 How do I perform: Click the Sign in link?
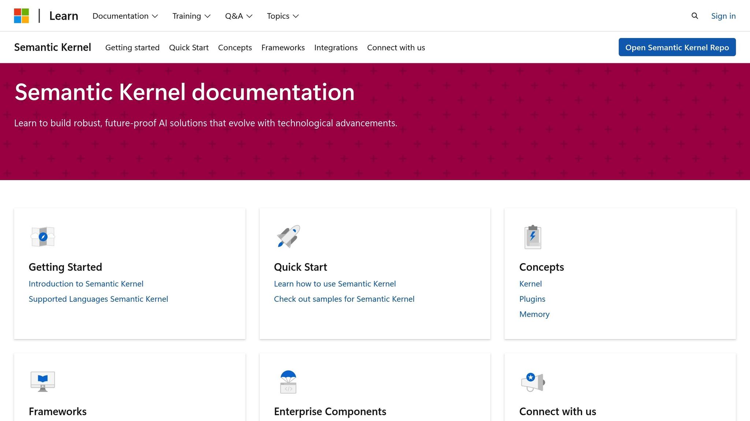click(723, 16)
